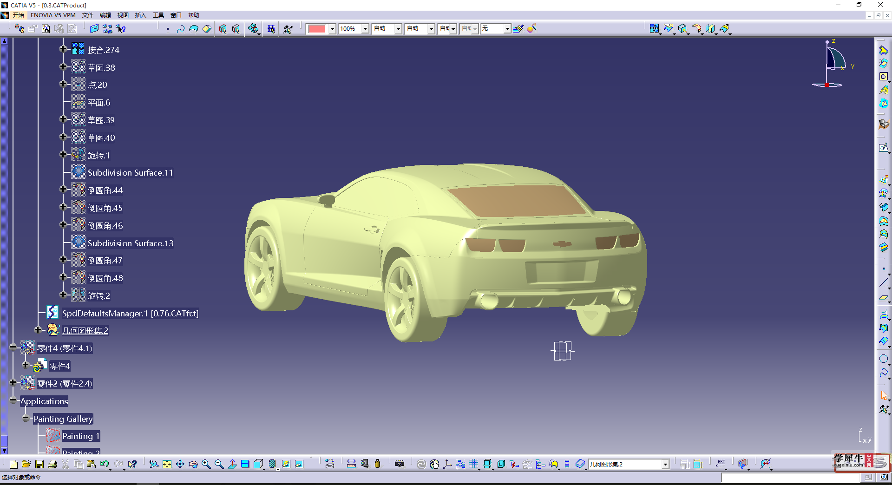Click the tree scrollbar down arrow

coord(4,450)
